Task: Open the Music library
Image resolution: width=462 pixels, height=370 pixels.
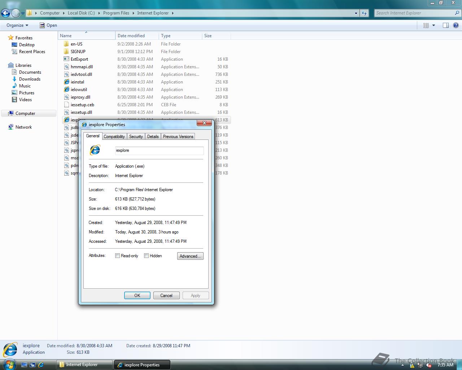Action: pos(25,86)
